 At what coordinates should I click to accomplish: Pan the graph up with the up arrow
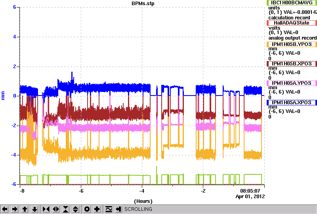(25, 209)
